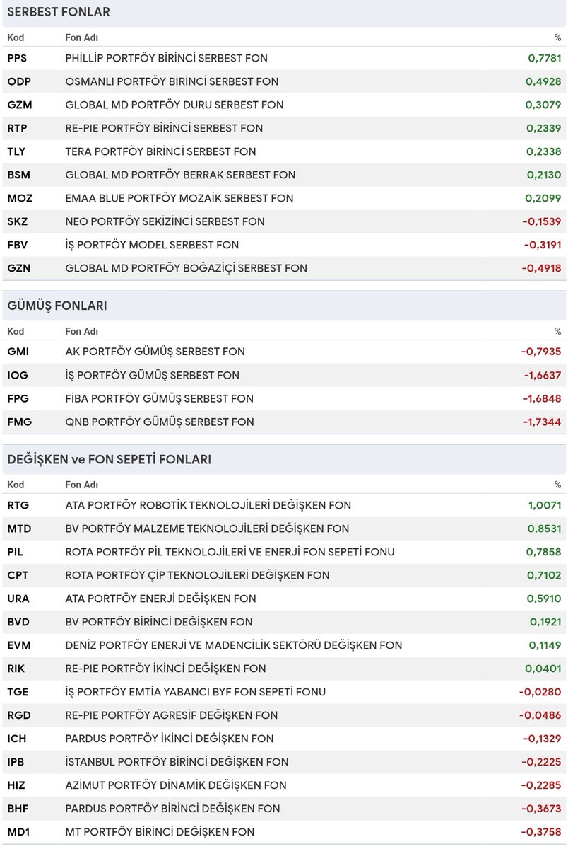Select OSMANLI PORTFÖY BİRİNCİ SERBEST FON
This screenshot has width=568, height=849.
pos(172,81)
